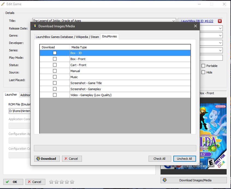Open the Title dropdown arrow

pos(174,21)
